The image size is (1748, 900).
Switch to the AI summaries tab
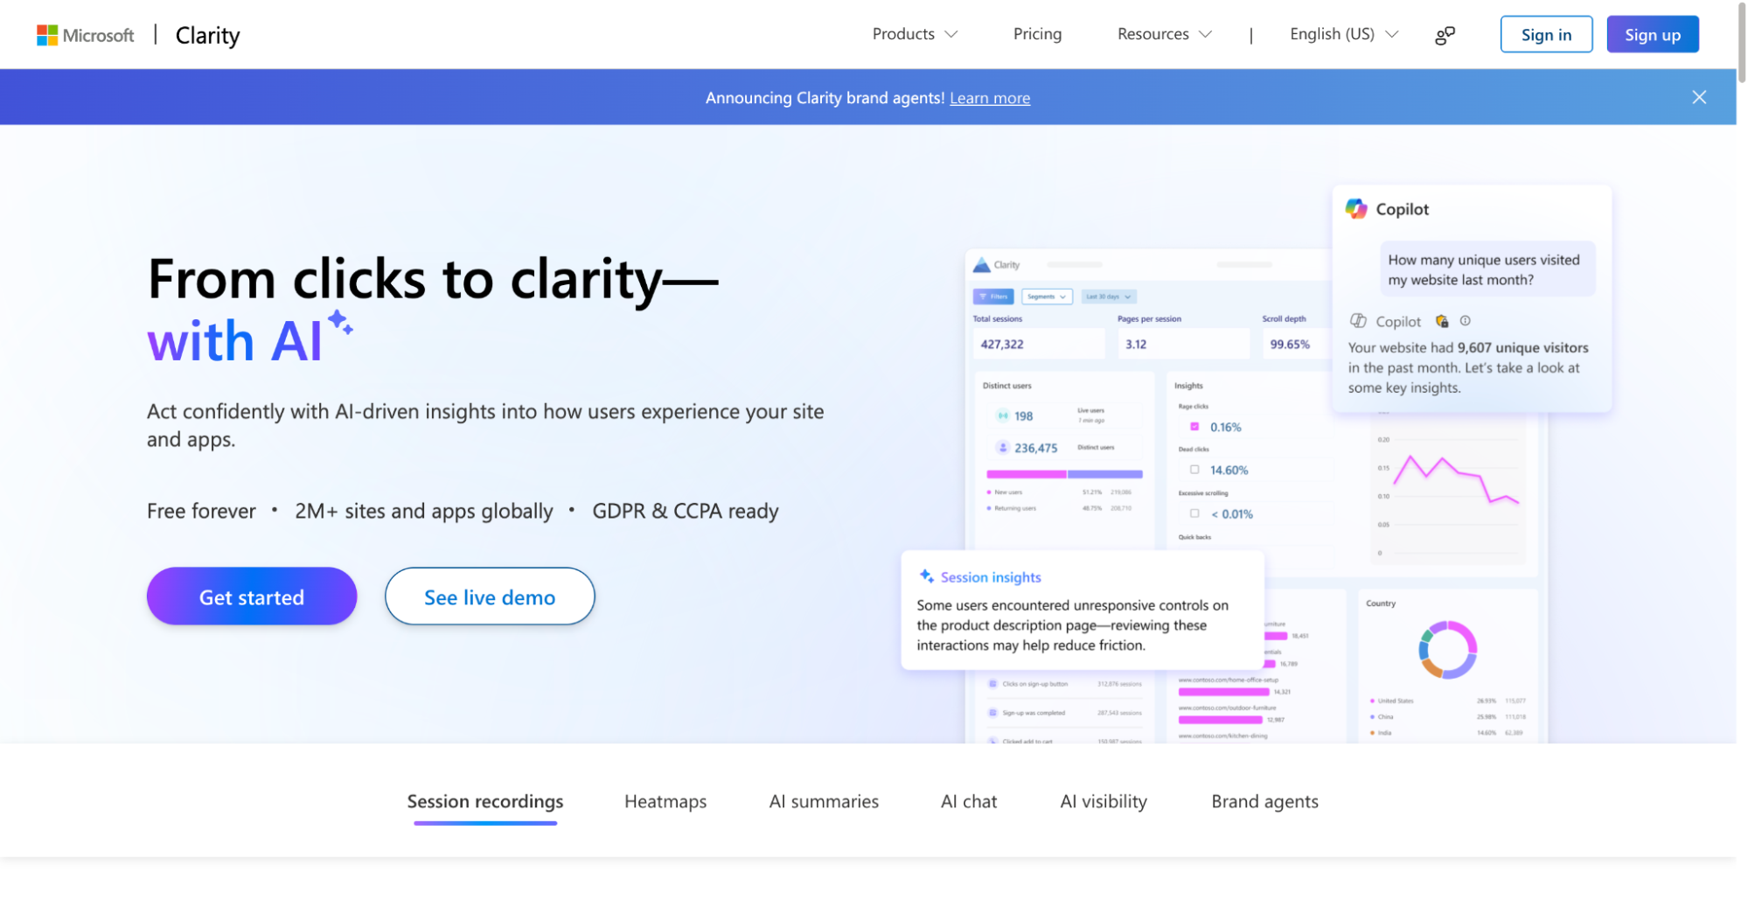[824, 801]
